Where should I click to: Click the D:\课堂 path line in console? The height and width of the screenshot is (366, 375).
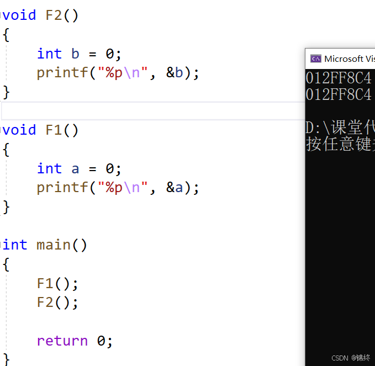[x=340, y=127]
